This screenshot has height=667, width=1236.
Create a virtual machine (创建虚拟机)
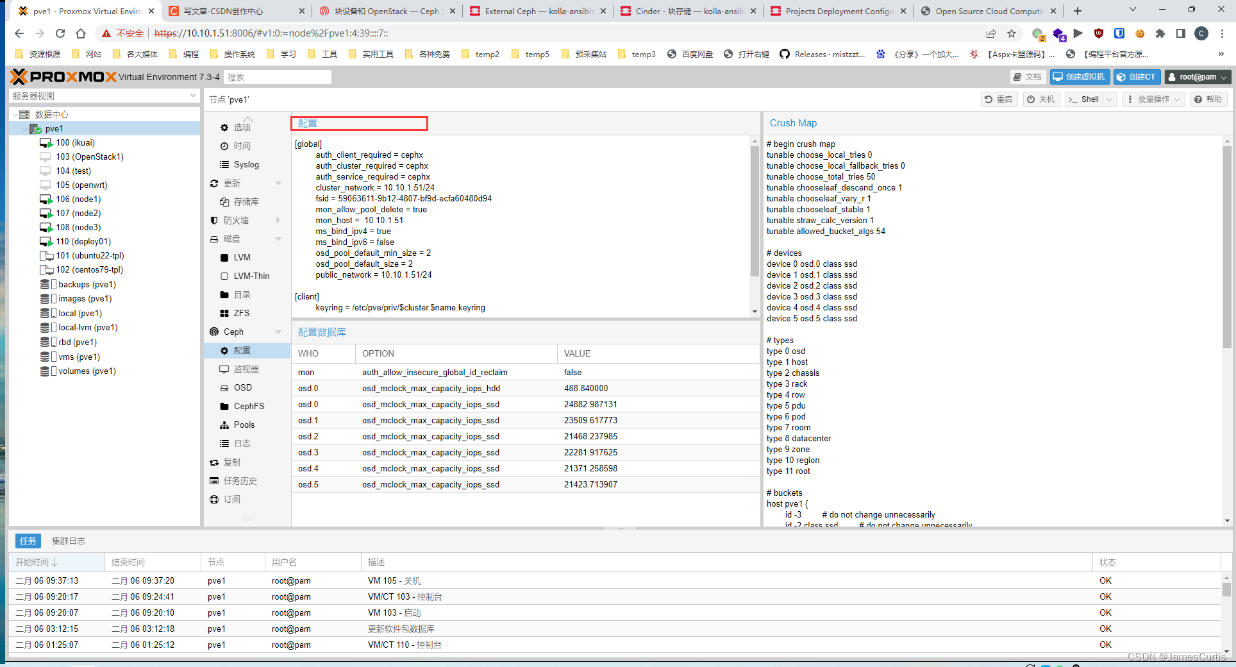1080,77
